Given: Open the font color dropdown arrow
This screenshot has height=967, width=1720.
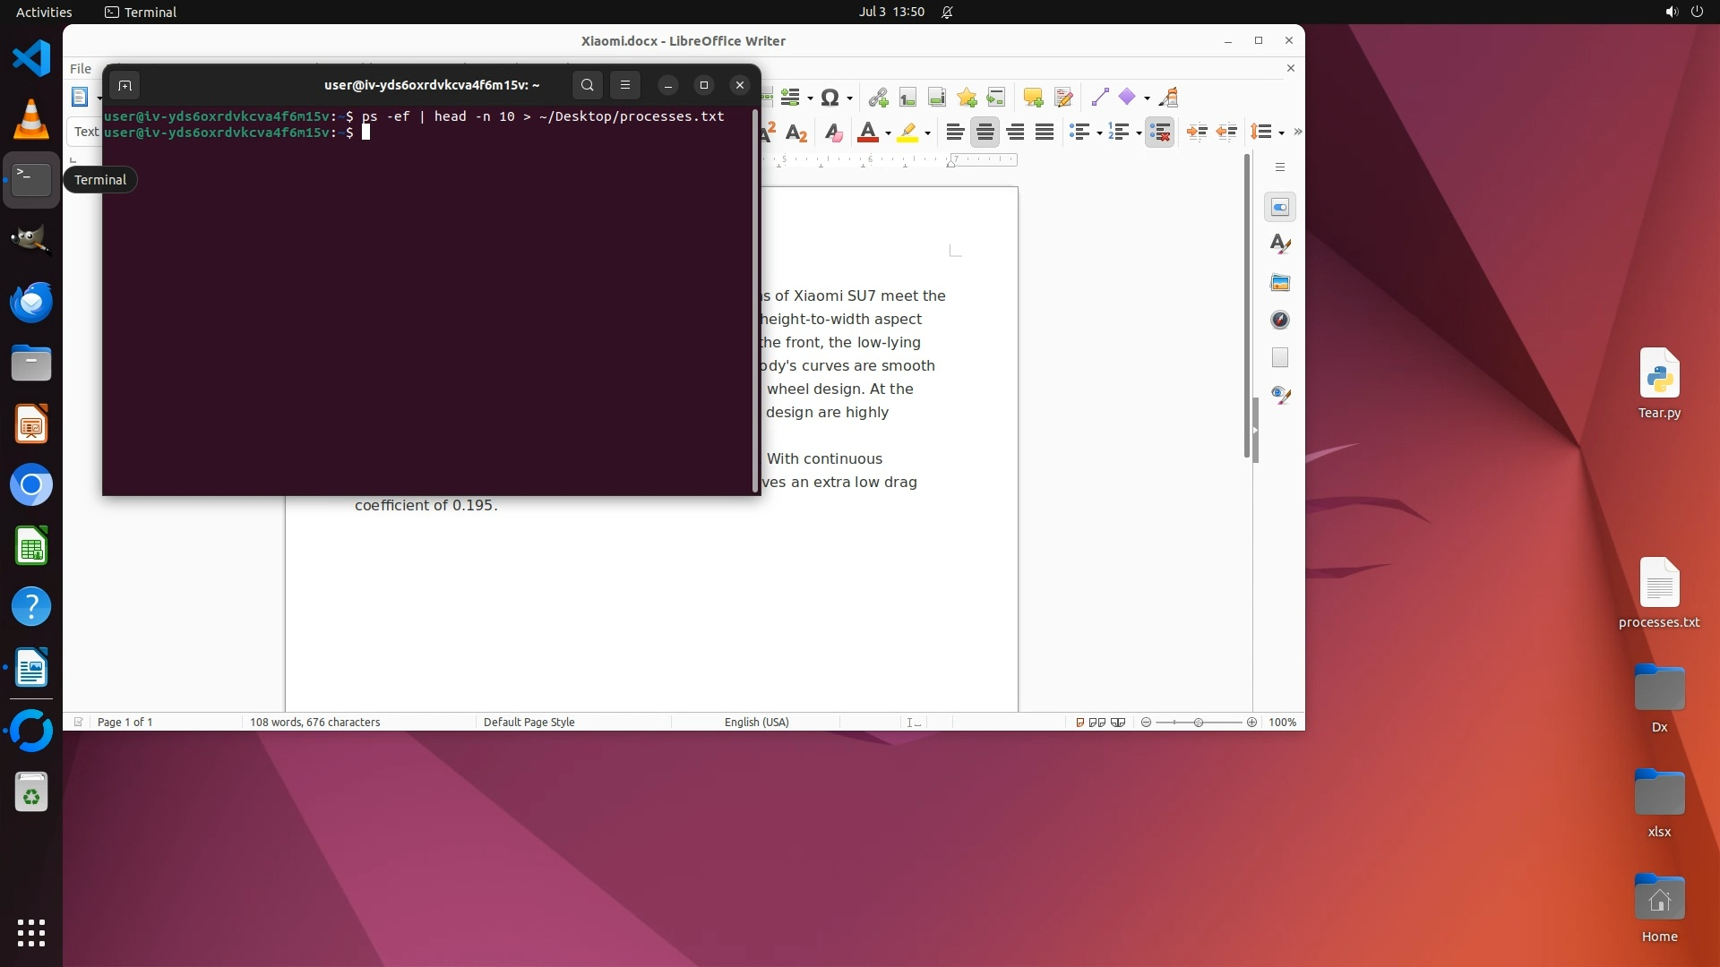Looking at the screenshot, I should 888,133.
